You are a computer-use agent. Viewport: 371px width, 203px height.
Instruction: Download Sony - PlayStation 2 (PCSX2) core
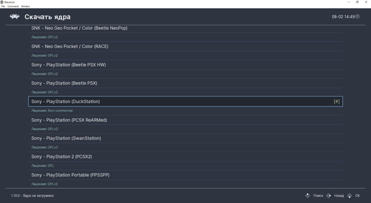pos(62,156)
